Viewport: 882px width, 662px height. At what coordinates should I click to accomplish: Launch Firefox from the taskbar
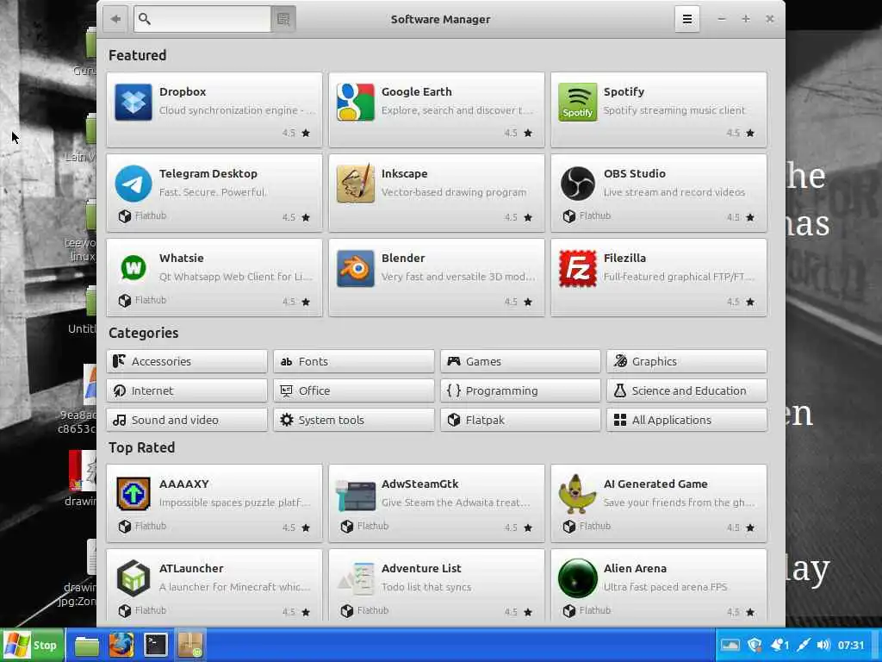121,645
